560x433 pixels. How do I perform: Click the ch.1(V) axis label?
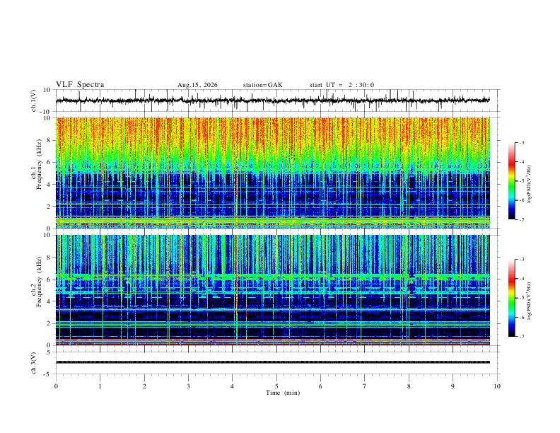[x=34, y=100]
